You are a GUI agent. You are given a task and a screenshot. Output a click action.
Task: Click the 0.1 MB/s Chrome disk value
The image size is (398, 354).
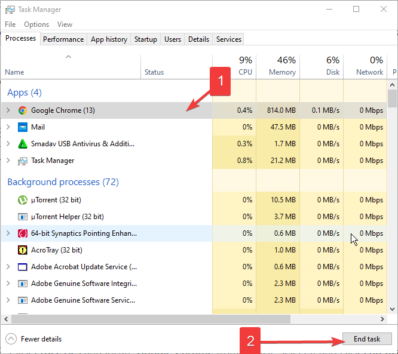[326, 110]
